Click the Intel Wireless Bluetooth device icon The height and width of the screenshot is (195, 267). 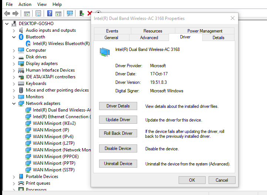[28, 44]
